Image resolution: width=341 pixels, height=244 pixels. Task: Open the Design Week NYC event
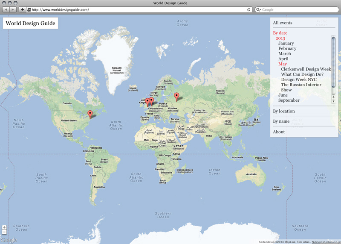[299, 79]
